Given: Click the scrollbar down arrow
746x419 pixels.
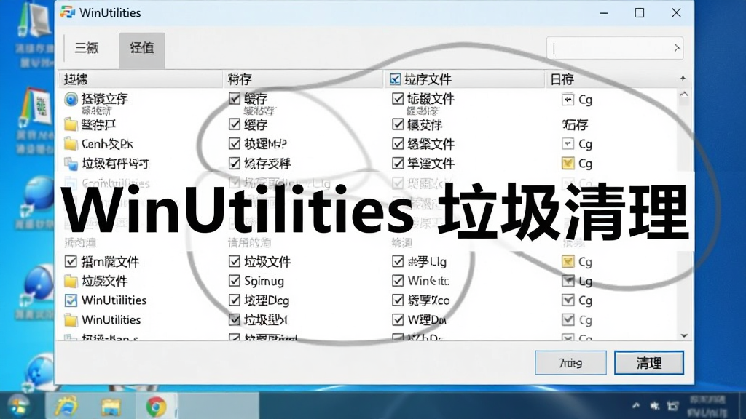Looking at the screenshot, I should pos(683,335).
